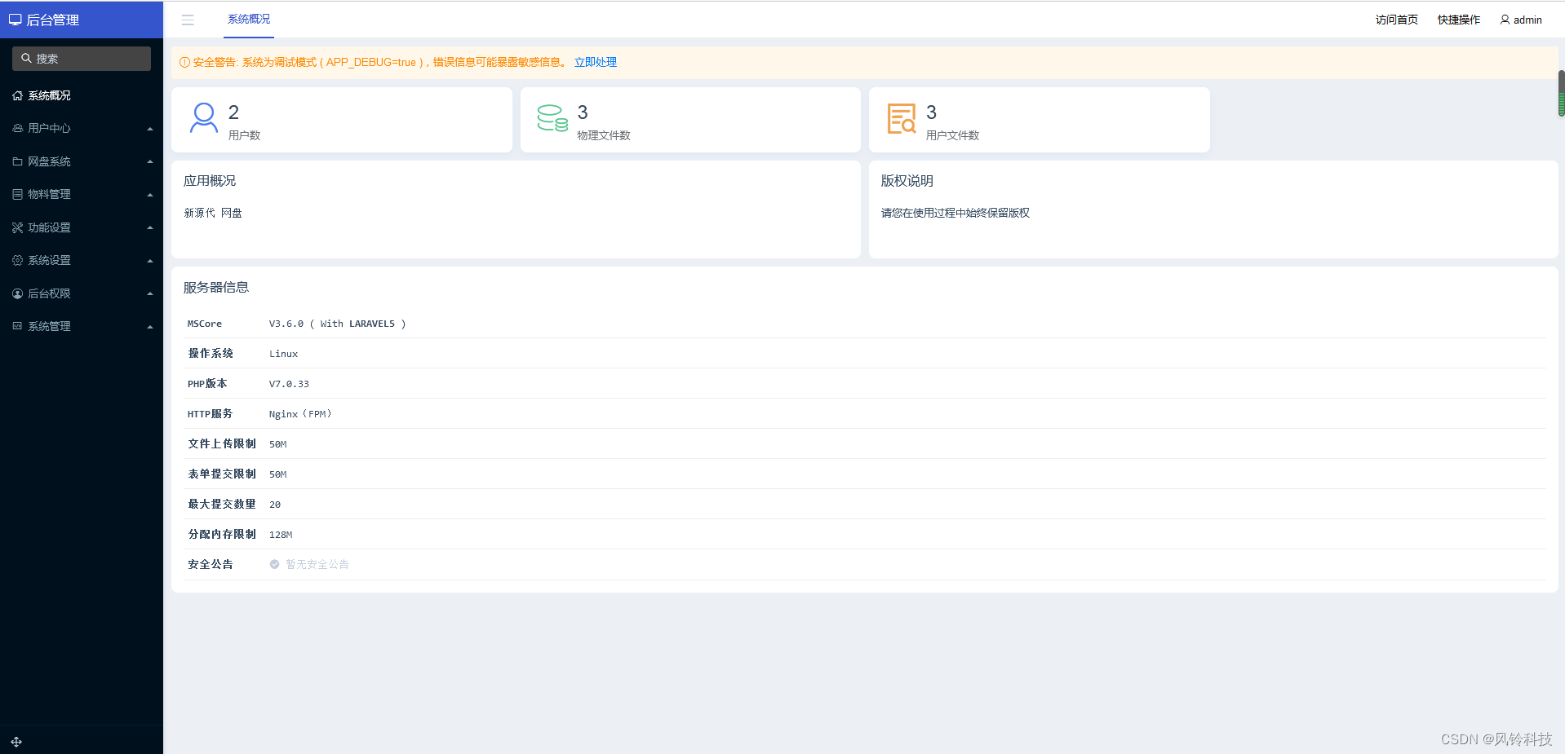Image resolution: width=1565 pixels, height=754 pixels.
Task: Open the 快捷操作 menu
Action: coord(1458,20)
